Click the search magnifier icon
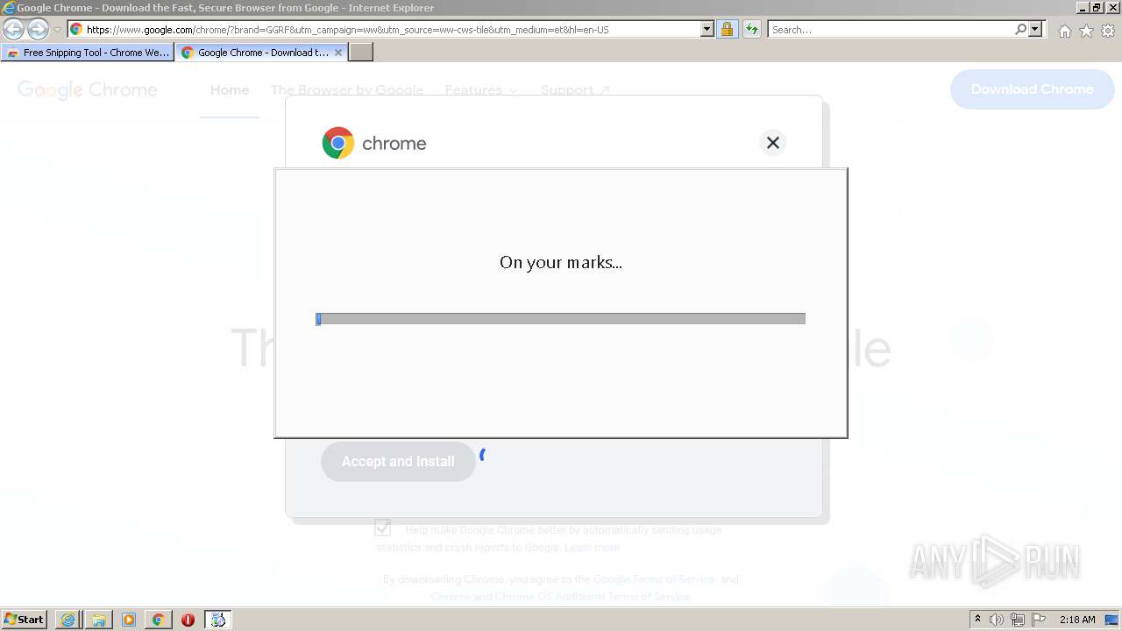The height and width of the screenshot is (631, 1122). 1020,30
